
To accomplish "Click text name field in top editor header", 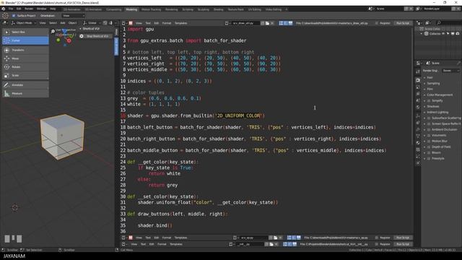I will 245,23.
